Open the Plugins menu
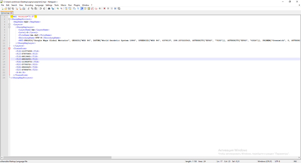Screen dimensions: 301x163 (x=77, y=5)
